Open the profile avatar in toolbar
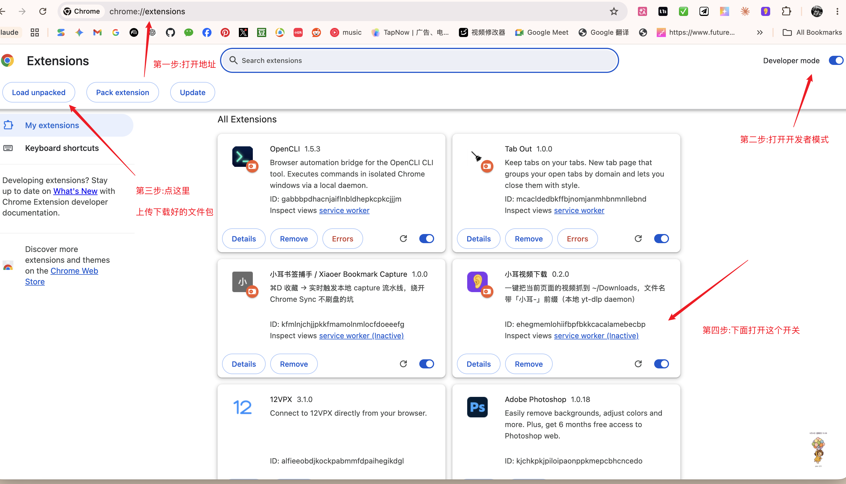The width and height of the screenshot is (846, 484). (x=817, y=12)
